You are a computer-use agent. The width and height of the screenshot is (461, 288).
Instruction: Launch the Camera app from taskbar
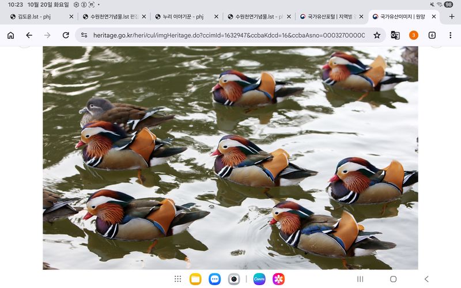click(234, 279)
